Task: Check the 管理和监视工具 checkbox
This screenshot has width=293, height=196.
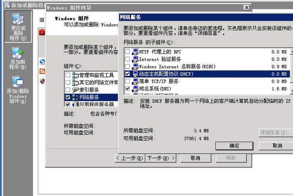Action: 68,75
